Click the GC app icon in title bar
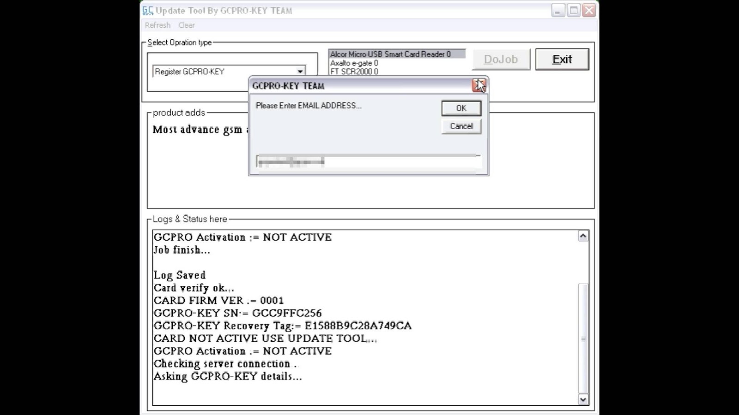Screen dimensions: 739x415 [147, 10]
